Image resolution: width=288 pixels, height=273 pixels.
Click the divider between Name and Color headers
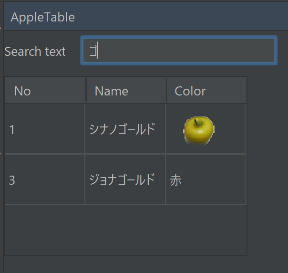pyautogui.click(x=166, y=91)
